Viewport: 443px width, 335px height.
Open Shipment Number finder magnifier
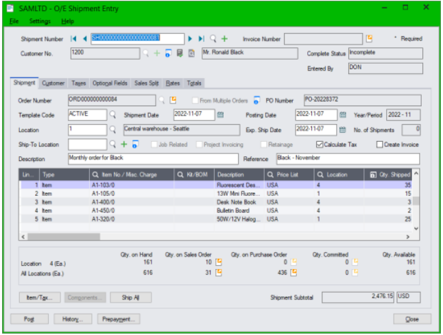(x=213, y=38)
